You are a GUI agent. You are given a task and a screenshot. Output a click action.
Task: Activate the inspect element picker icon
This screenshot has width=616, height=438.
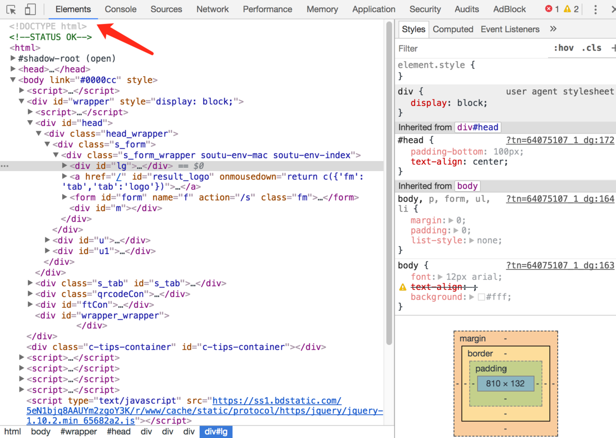click(x=11, y=9)
